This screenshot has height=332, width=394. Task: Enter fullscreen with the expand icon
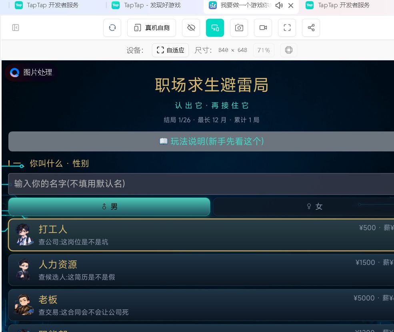coord(287,28)
